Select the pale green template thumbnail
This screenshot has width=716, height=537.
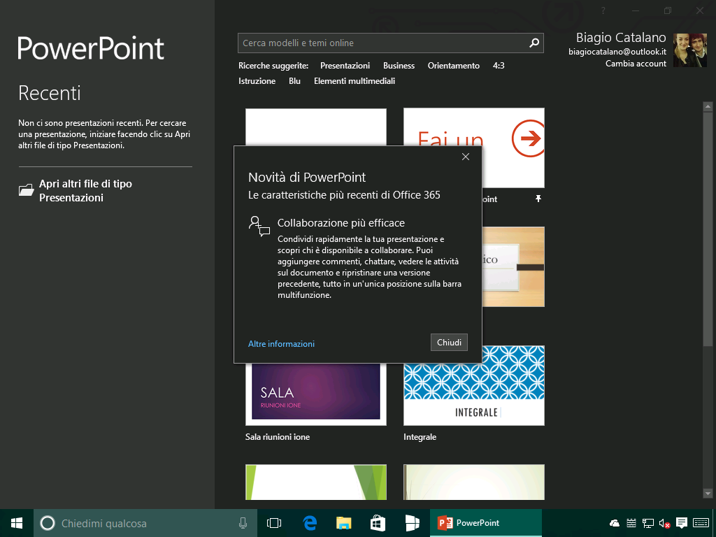(x=473, y=482)
